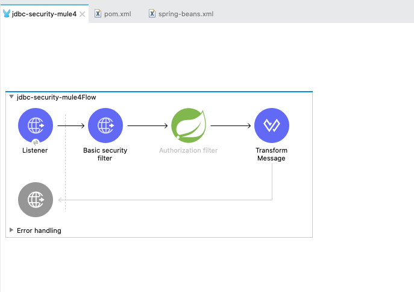Click the gray HTTP response icon
The image size is (414, 292).
36,199
